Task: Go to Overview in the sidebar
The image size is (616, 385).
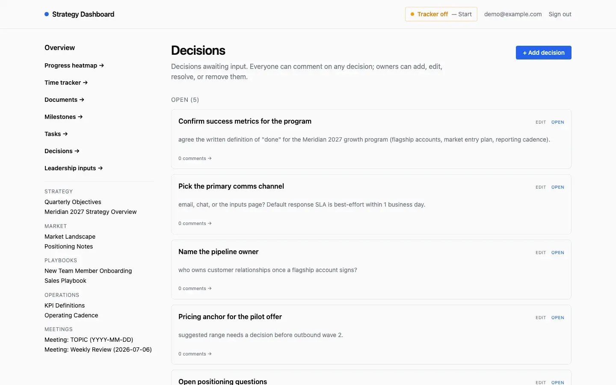Action: pos(59,47)
